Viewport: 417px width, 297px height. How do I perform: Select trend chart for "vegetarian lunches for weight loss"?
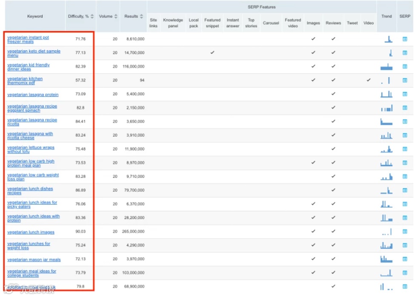coord(386,245)
